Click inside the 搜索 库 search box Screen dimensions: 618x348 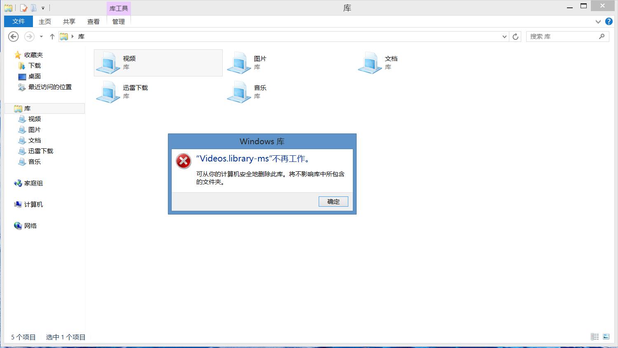564,36
